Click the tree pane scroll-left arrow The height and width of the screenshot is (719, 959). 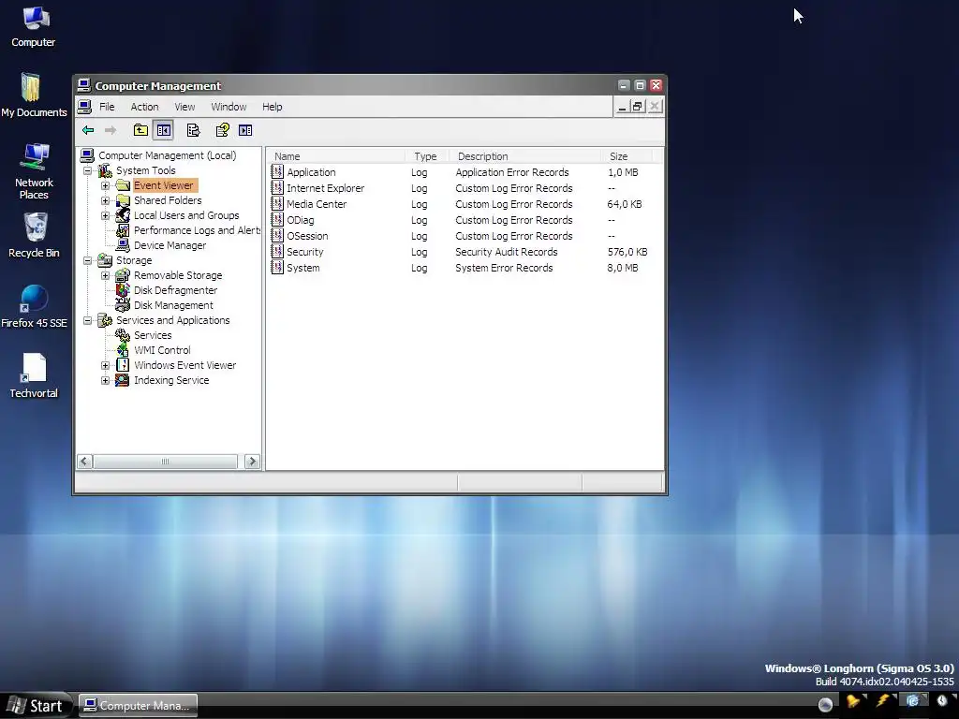(85, 462)
